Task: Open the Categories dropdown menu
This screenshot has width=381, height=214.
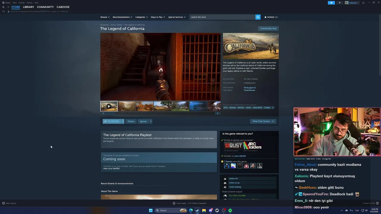Action: point(141,17)
